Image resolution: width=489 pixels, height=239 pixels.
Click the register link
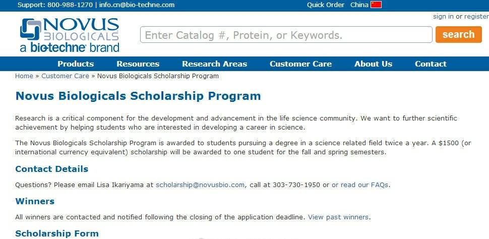476,17
